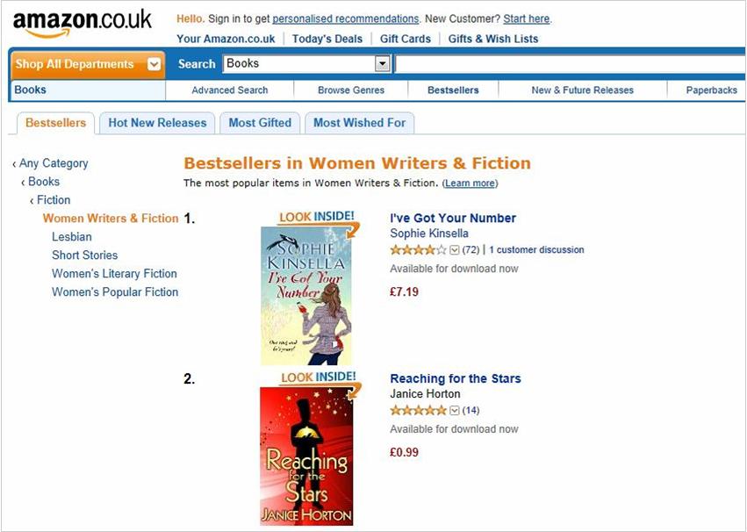Expand the Books search category dropdown
The width and height of the screenshot is (747, 532).
pyautogui.click(x=382, y=63)
